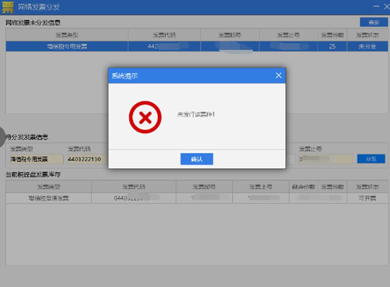Click the 分发 distribute button
390x287 pixels.
coord(370,159)
